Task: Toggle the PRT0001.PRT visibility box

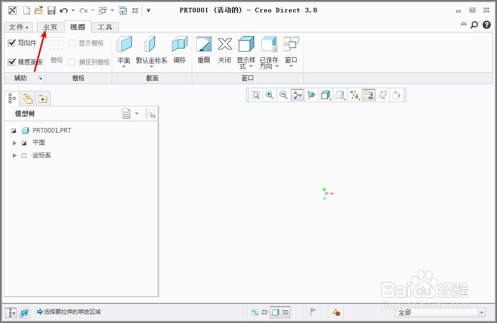Action: tap(13, 131)
